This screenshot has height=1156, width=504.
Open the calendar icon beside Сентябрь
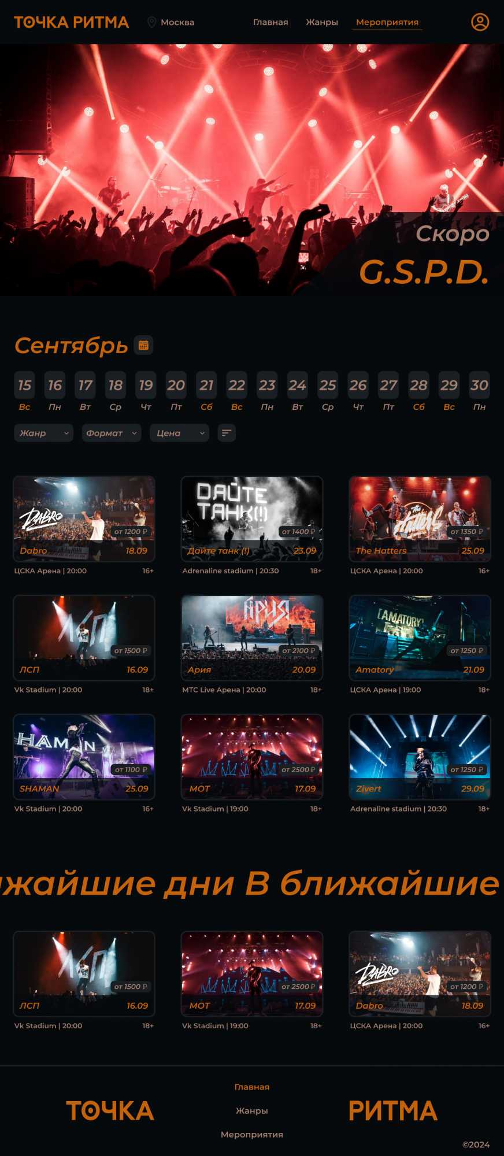click(143, 345)
